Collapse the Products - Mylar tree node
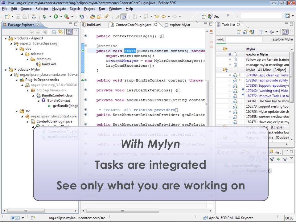This screenshot has width=296, height=222. (6, 69)
